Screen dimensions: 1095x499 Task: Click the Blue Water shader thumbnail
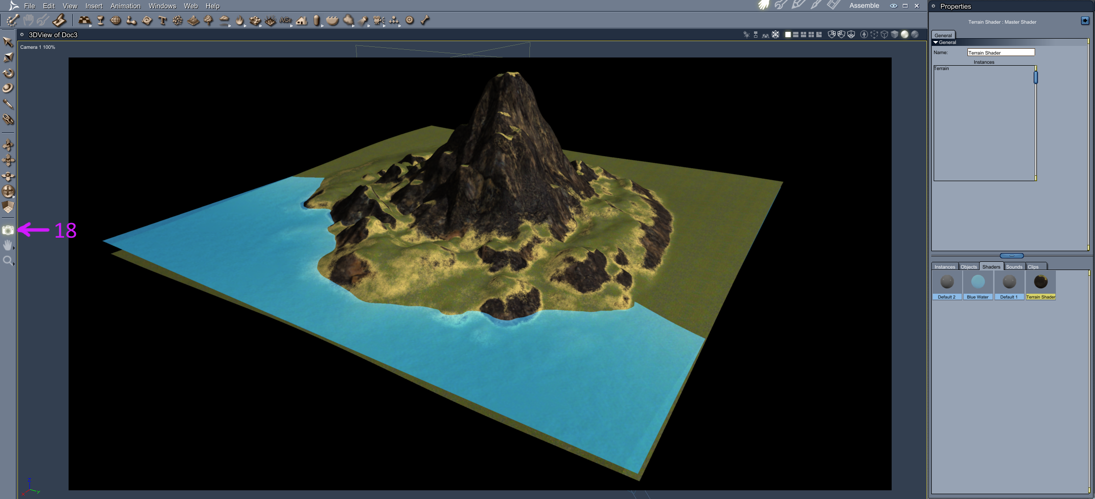[978, 285]
